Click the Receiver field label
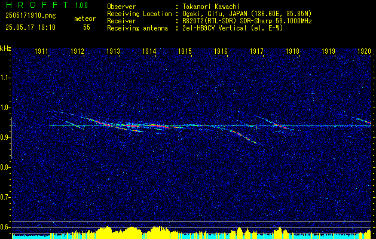 pyautogui.click(x=121, y=21)
